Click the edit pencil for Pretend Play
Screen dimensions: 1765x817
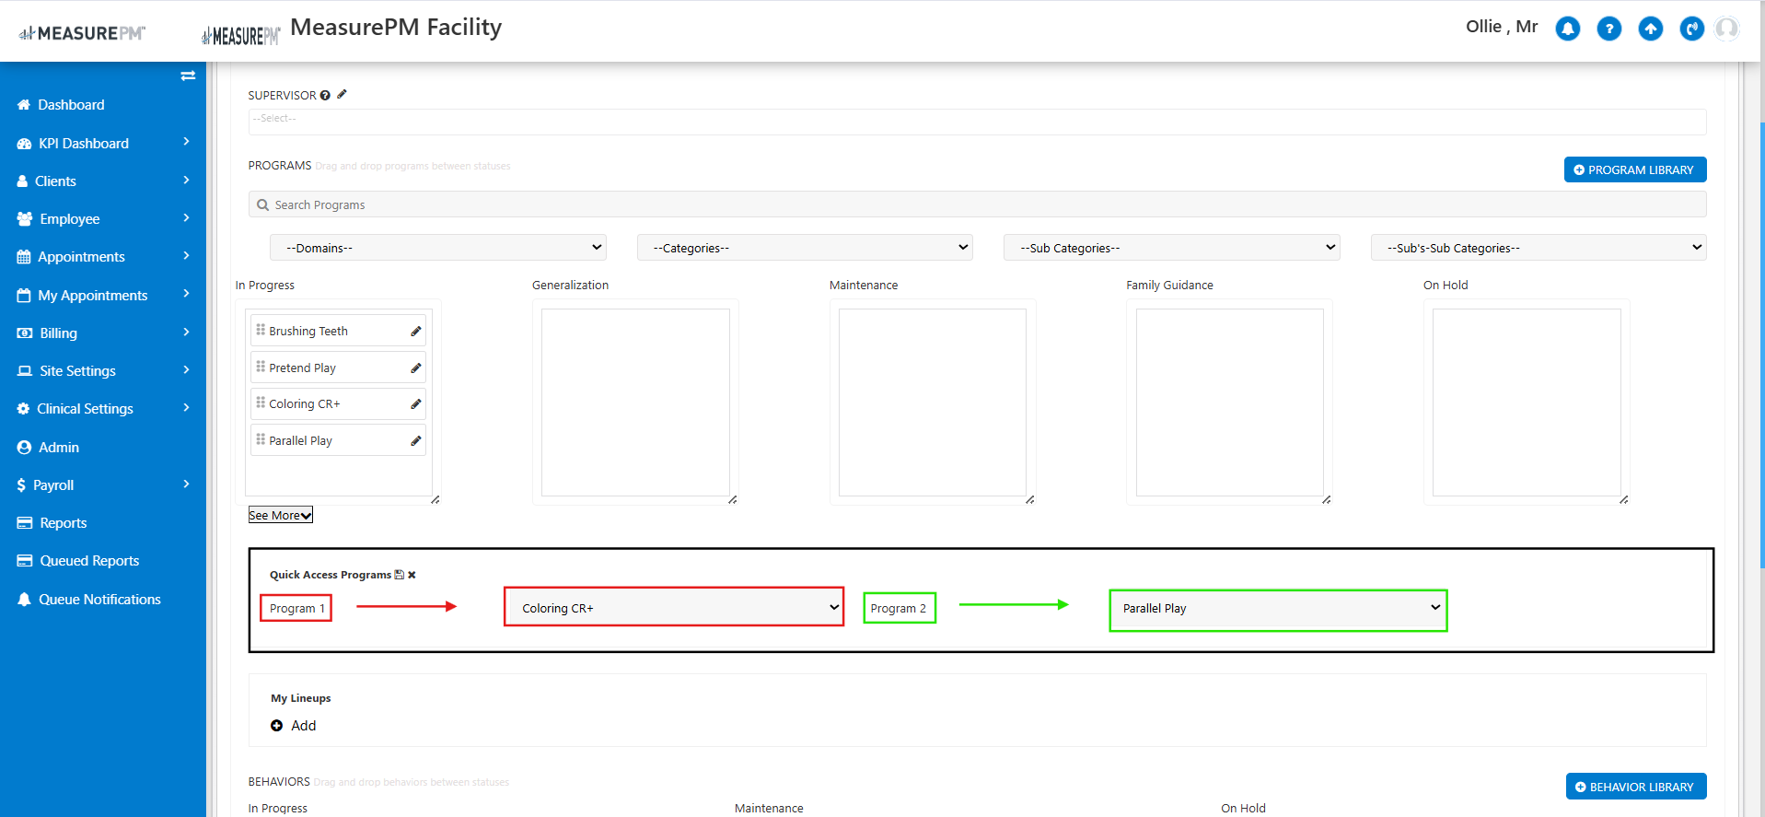(416, 368)
